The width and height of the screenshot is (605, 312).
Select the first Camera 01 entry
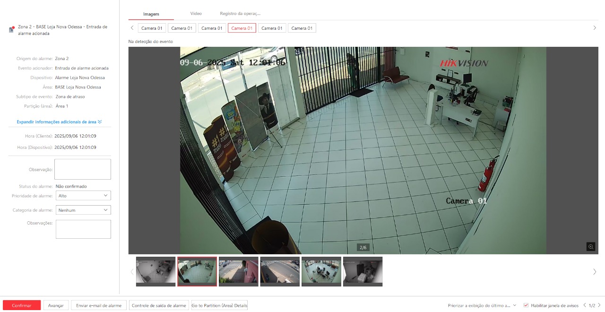(151, 28)
